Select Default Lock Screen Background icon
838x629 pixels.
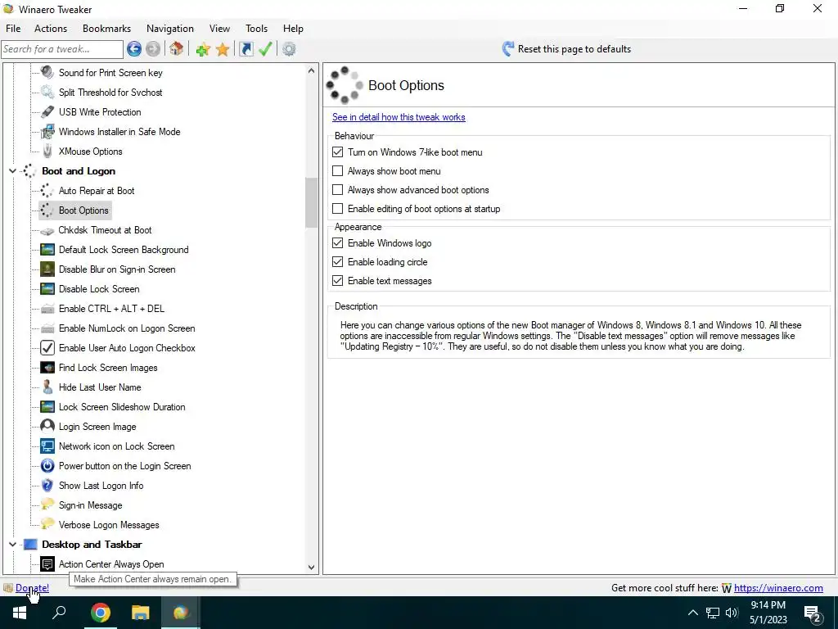click(x=47, y=250)
